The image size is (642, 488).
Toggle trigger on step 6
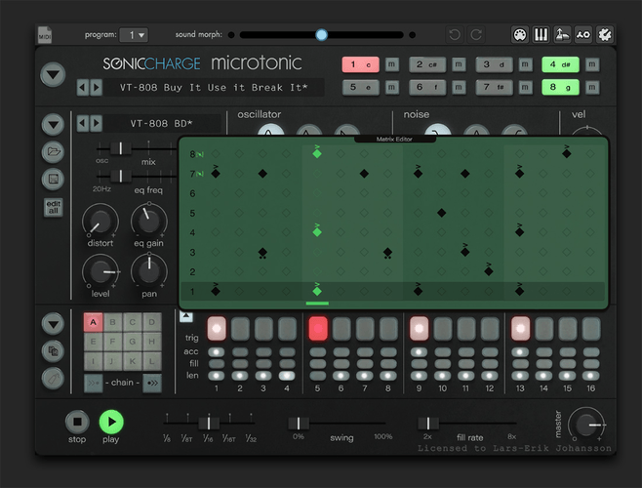click(341, 328)
